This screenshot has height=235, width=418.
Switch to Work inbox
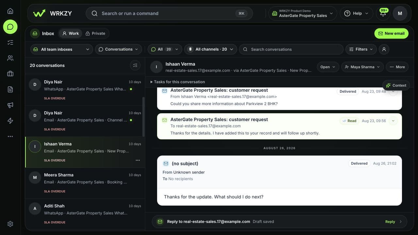tap(71, 33)
